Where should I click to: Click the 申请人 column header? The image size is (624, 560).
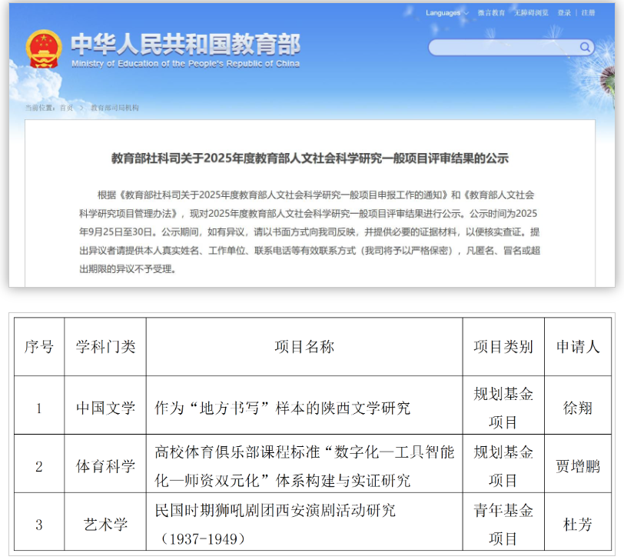coord(578,346)
